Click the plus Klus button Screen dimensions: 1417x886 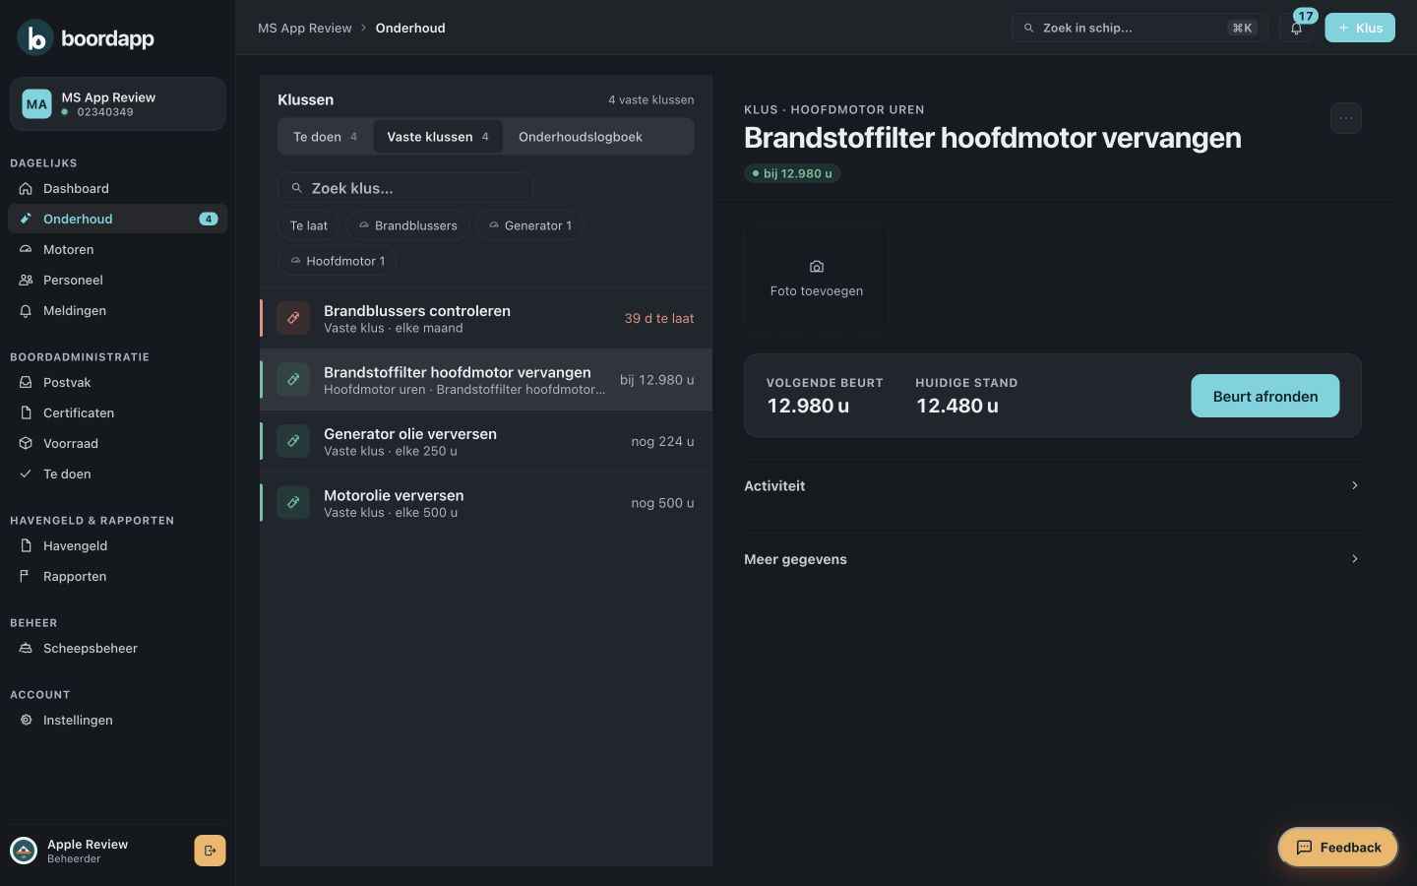pyautogui.click(x=1359, y=28)
